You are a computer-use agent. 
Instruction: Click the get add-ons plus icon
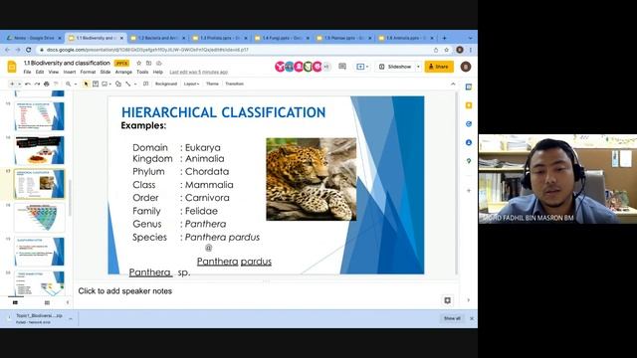pos(469,190)
